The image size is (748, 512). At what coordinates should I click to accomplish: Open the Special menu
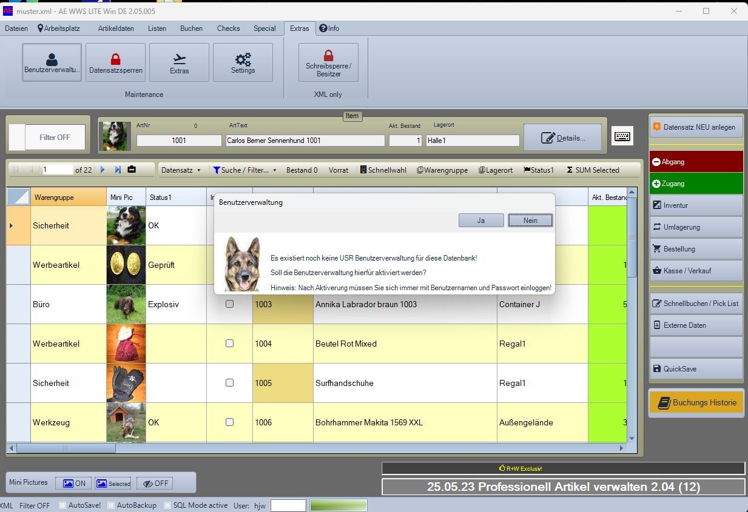pos(264,28)
